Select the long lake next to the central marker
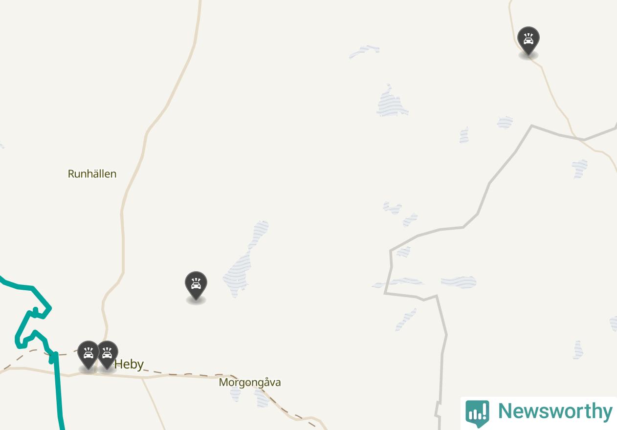 [245, 259]
